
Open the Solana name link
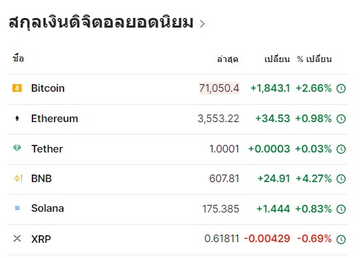point(48,208)
